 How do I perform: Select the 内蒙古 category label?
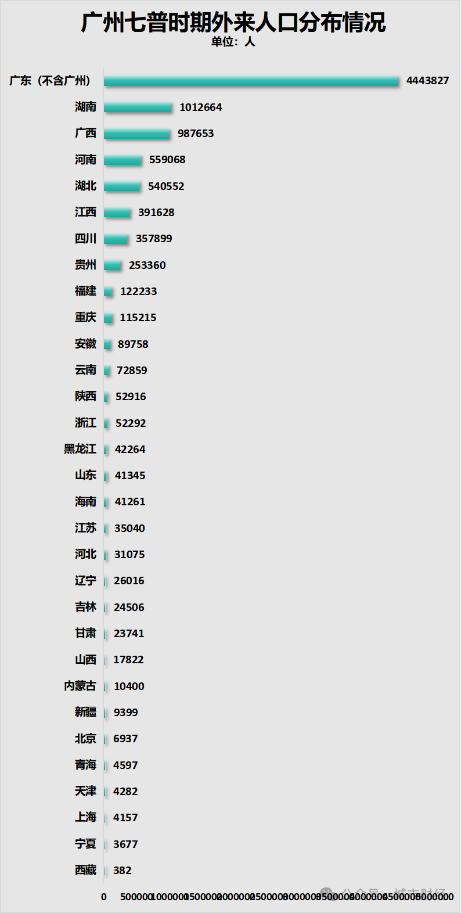pos(80,686)
